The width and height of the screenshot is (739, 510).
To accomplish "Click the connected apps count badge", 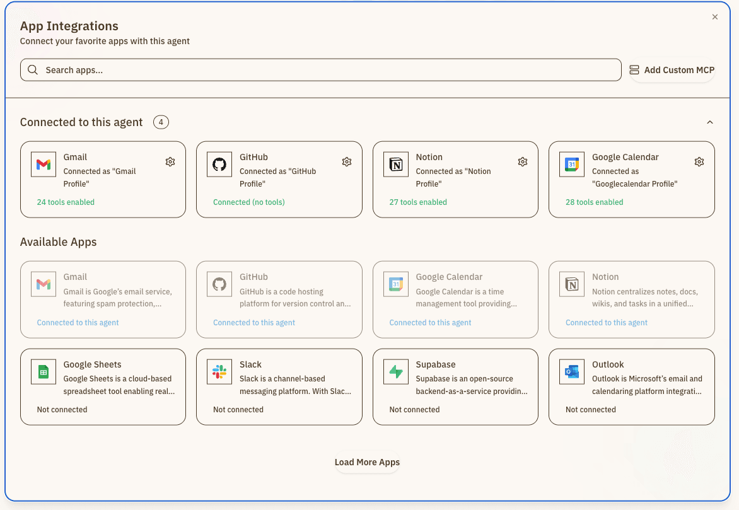I will [161, 122].
